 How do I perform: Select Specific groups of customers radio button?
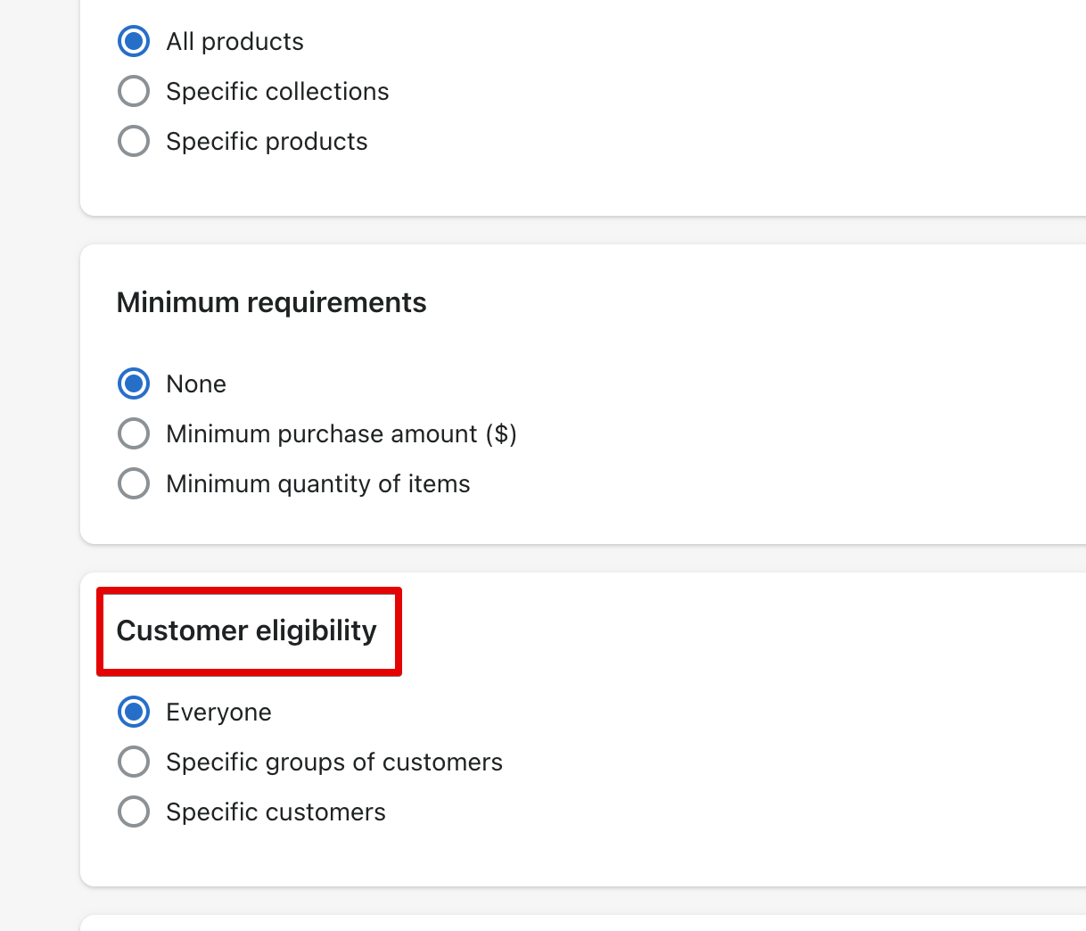click(x=134, y=762)
